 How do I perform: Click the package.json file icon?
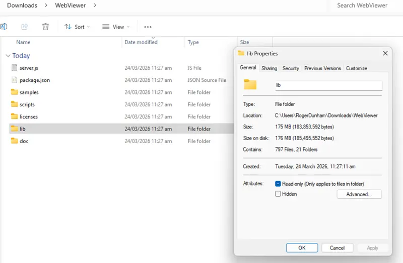click(x=15, y=80)
